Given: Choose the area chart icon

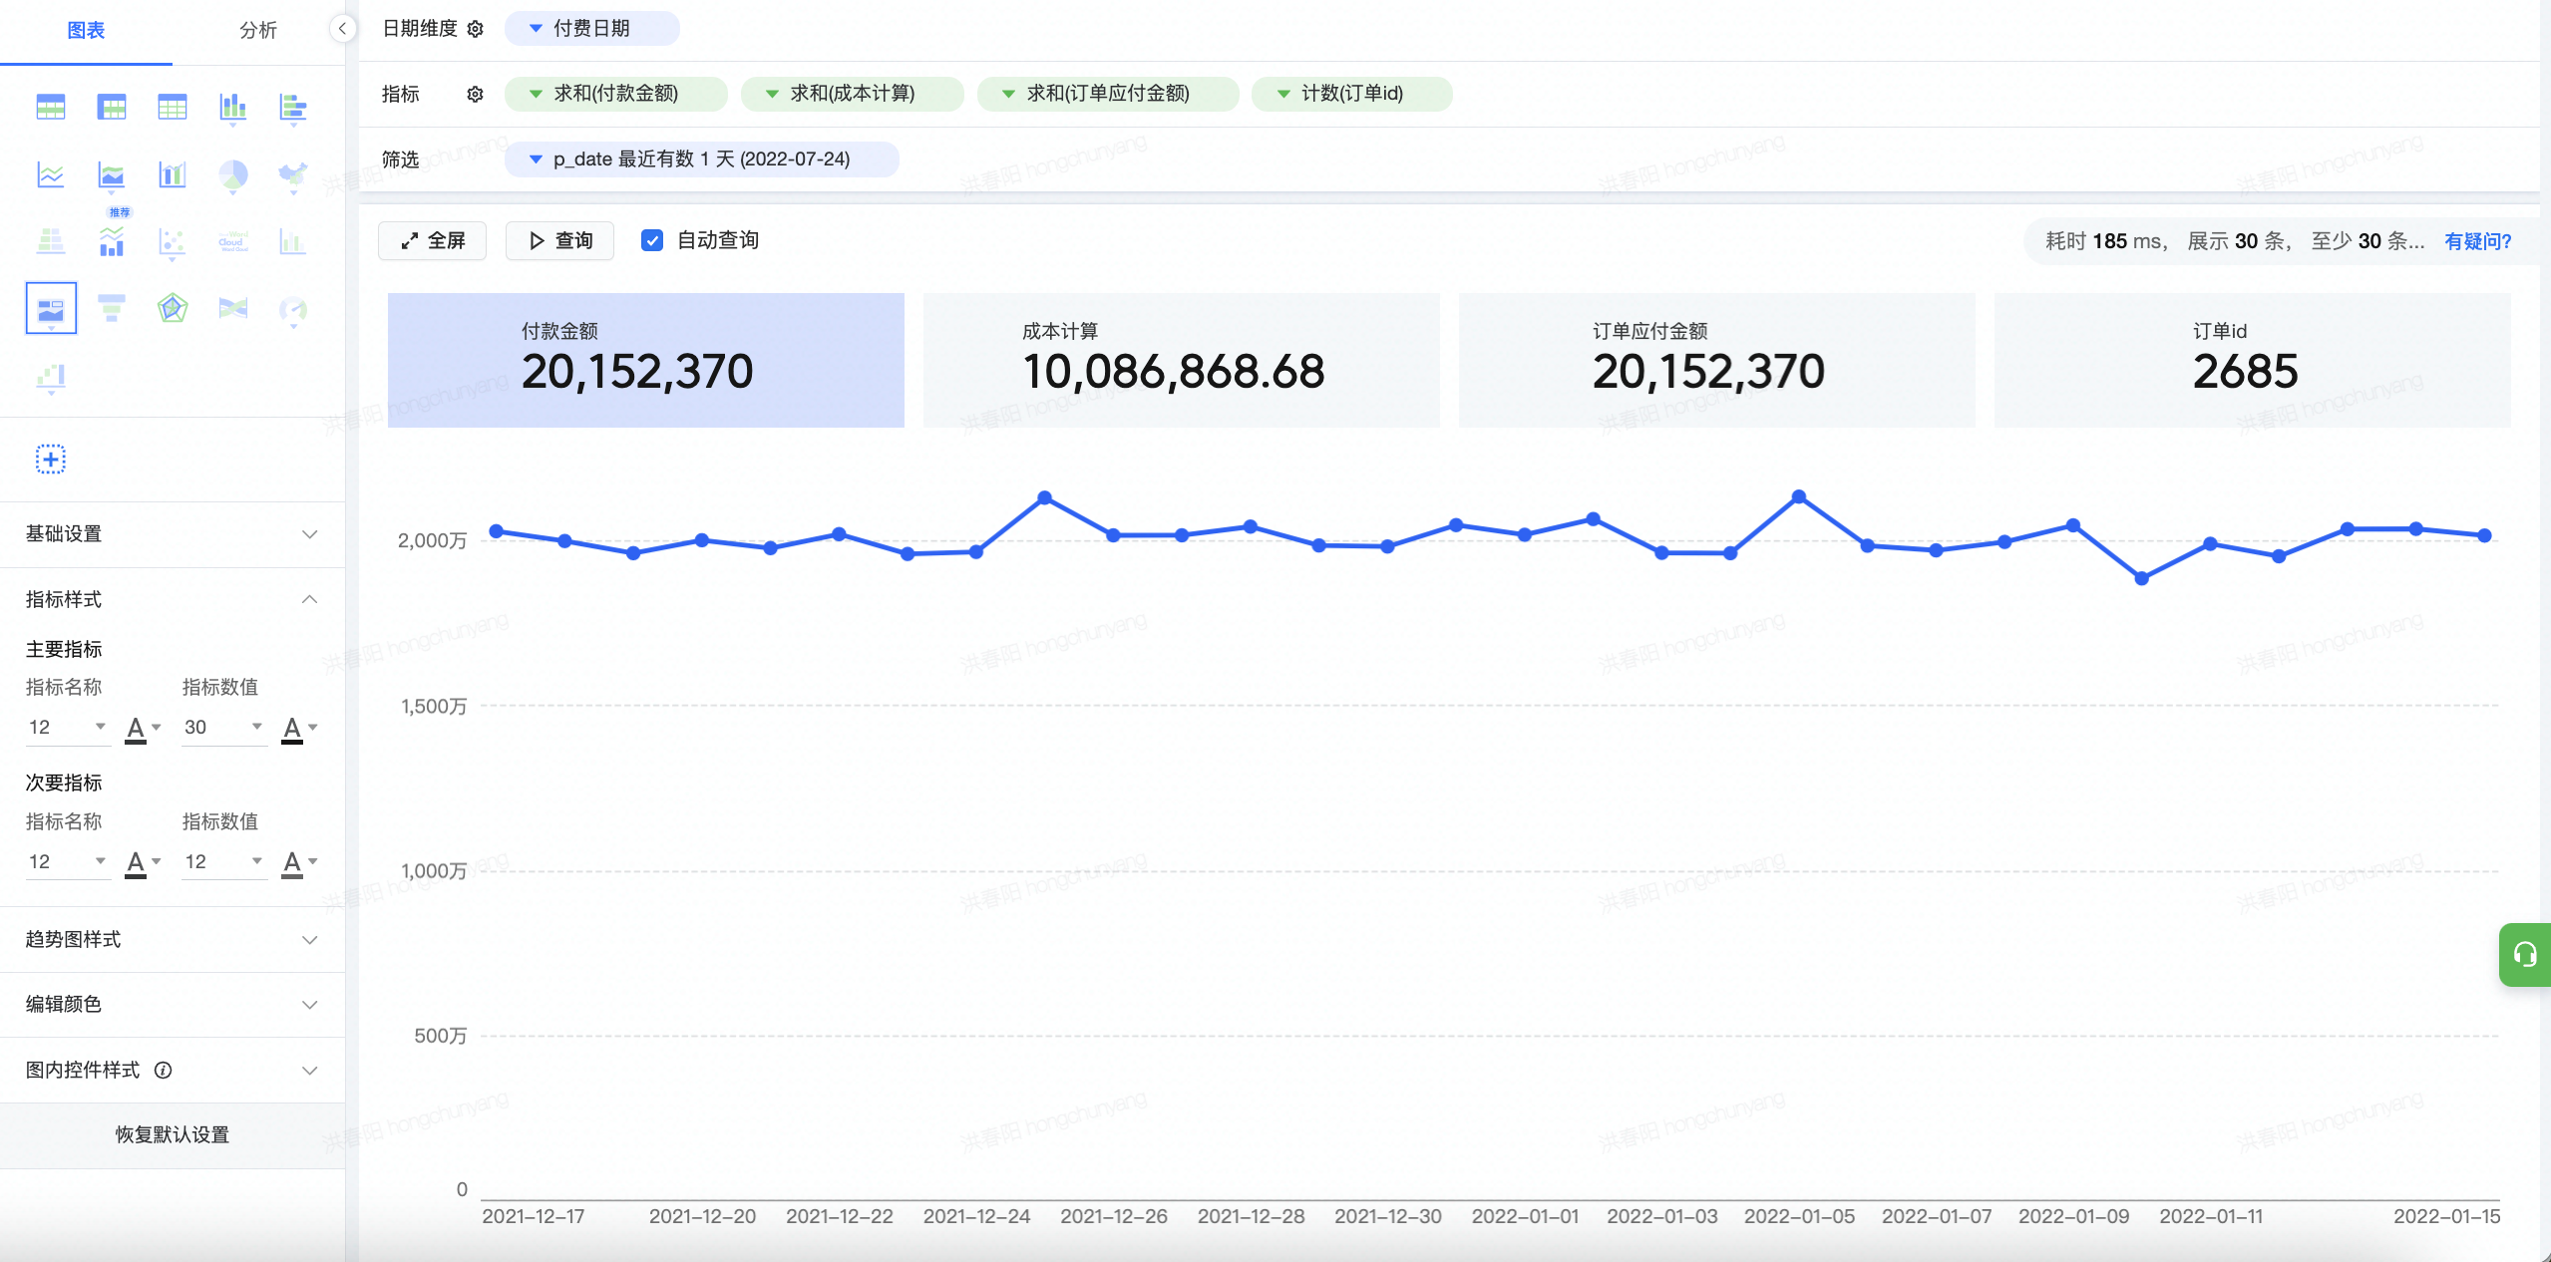Looking at the screenshot, I should tap(112, 175).
